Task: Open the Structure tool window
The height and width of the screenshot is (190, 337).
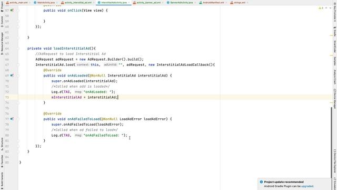Action: coord(2,144)
